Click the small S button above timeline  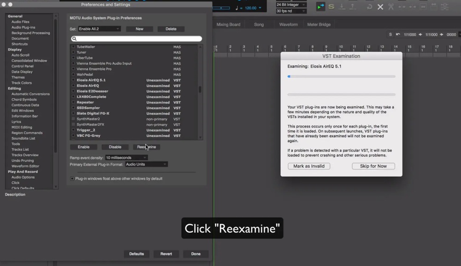click(390, 35)
